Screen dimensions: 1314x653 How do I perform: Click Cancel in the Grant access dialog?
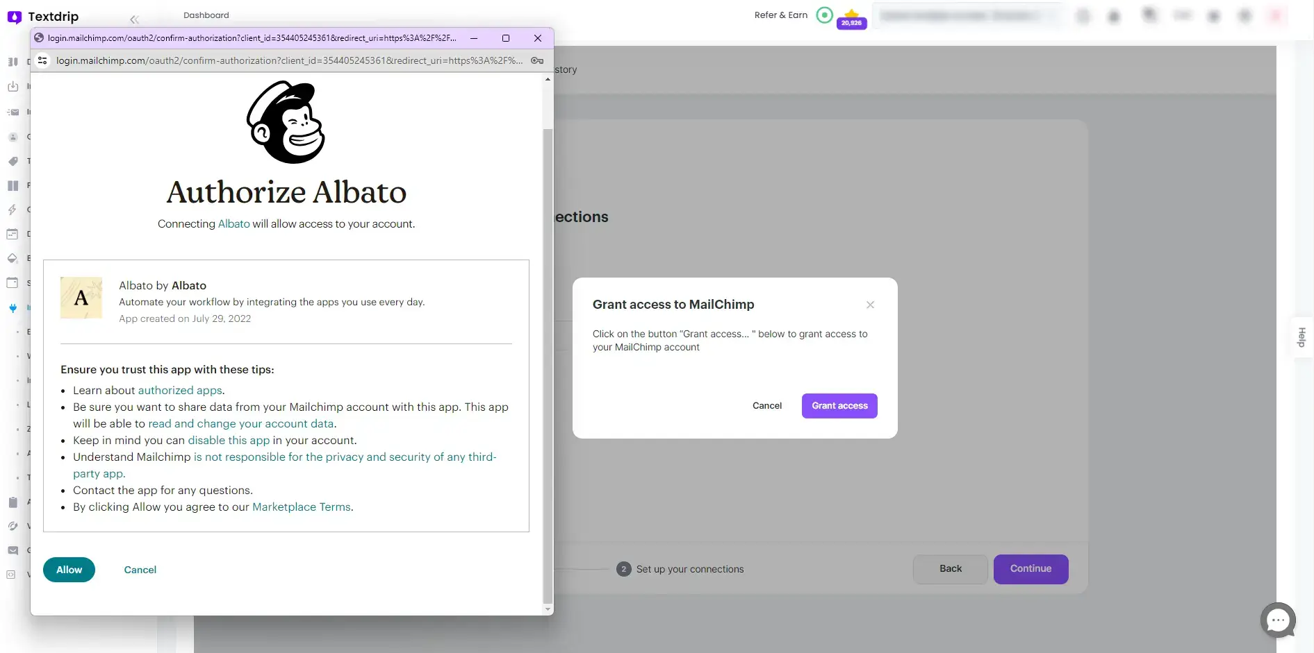pyautogui.click(x=766, y=405)
